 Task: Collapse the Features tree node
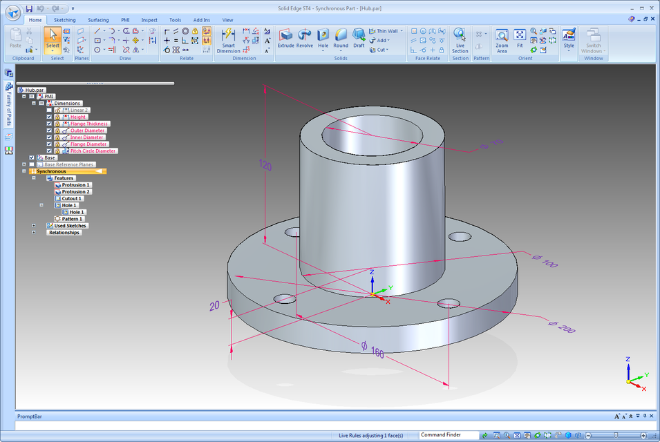(34, 178)
